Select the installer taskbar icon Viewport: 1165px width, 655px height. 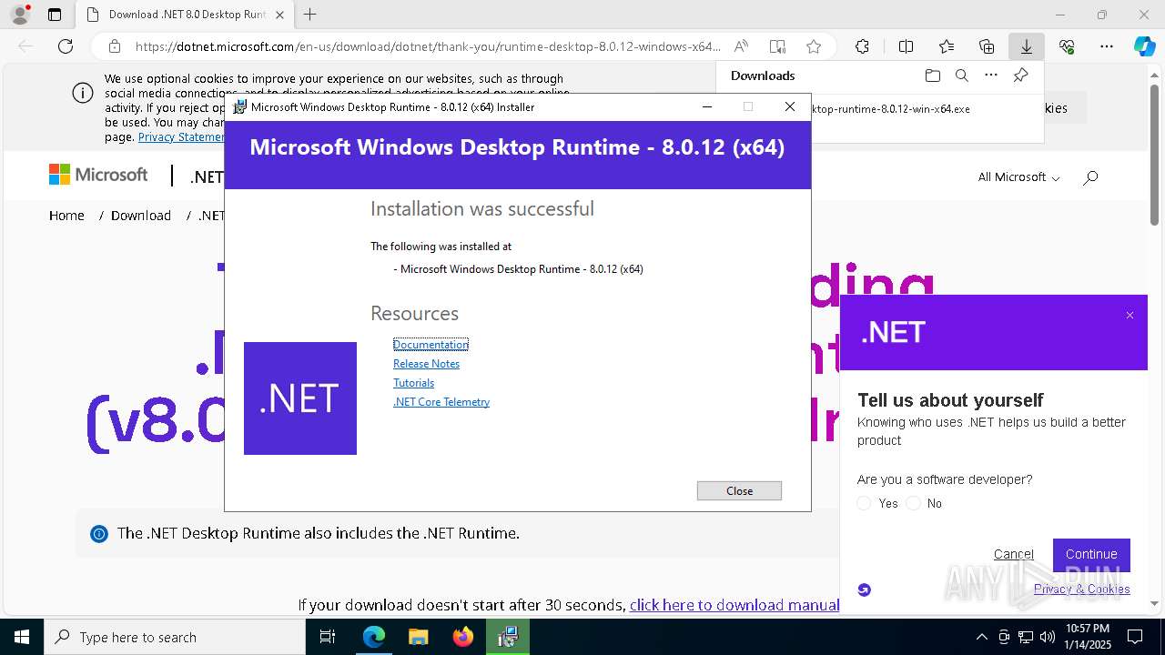point(507,637)
